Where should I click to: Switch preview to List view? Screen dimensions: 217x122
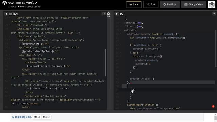click(x=37, y=117)
